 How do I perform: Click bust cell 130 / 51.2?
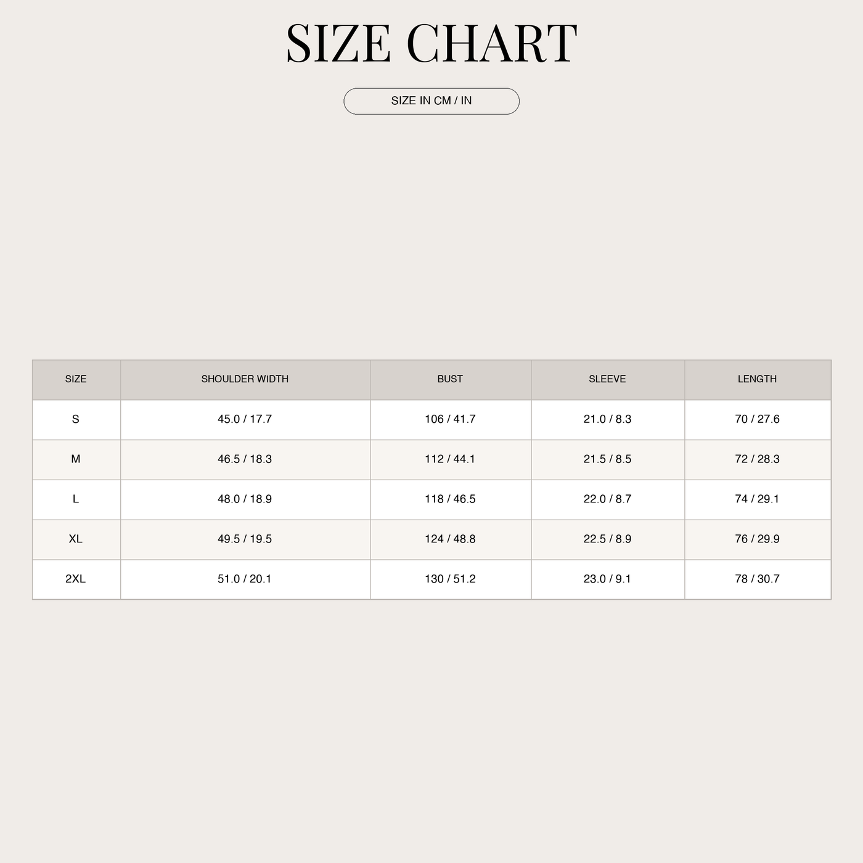tap(450, 579)
